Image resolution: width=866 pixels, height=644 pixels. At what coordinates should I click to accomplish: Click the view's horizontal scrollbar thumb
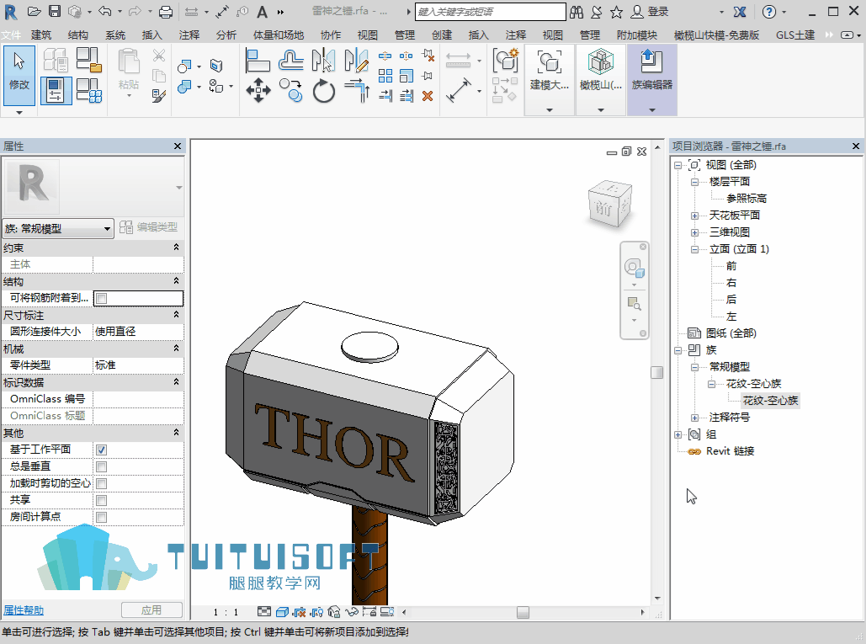[523, 613]
